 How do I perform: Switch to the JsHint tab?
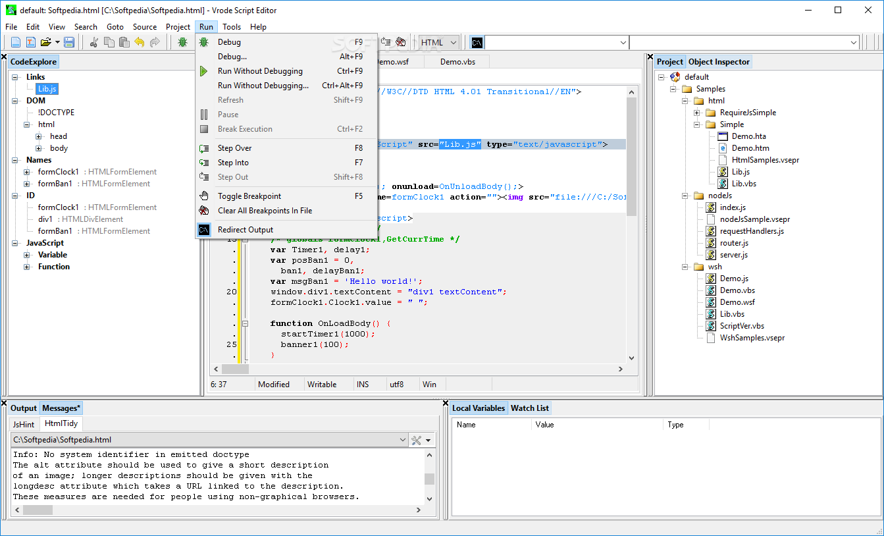click(x=24, y=424)
